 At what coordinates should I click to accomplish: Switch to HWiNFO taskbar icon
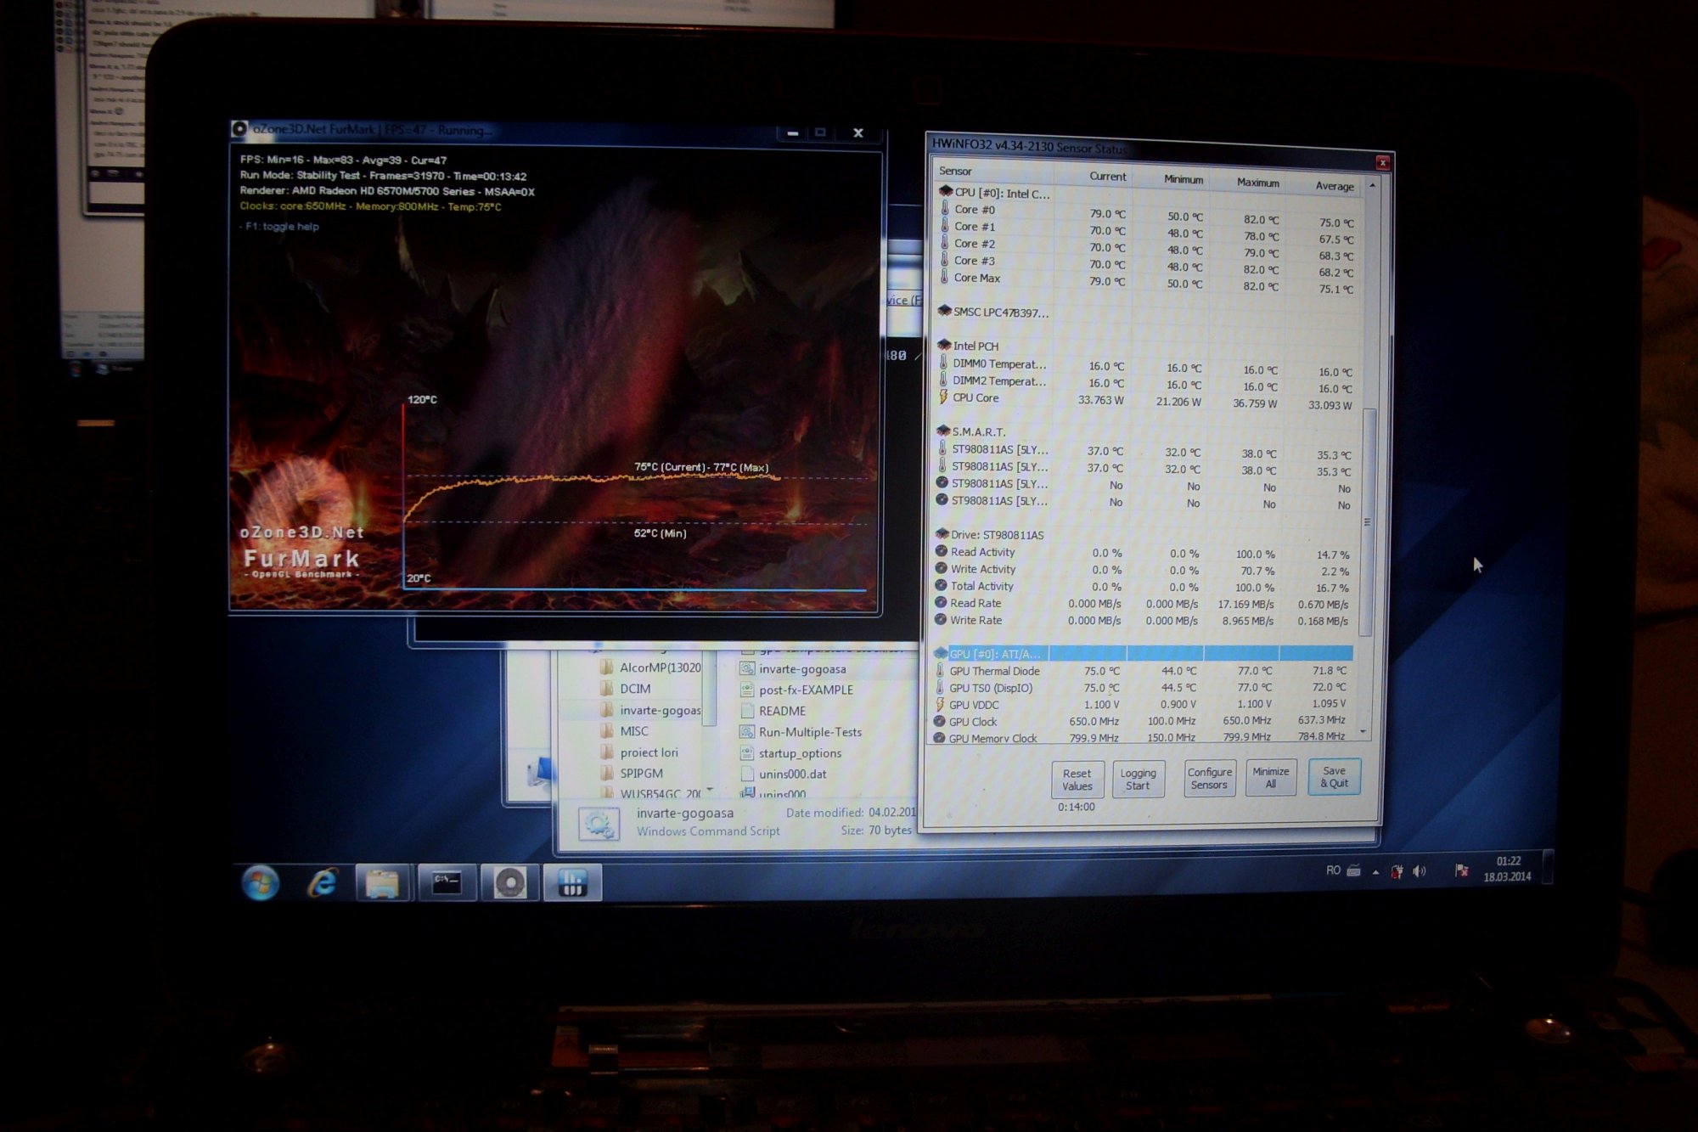point(572,884)
